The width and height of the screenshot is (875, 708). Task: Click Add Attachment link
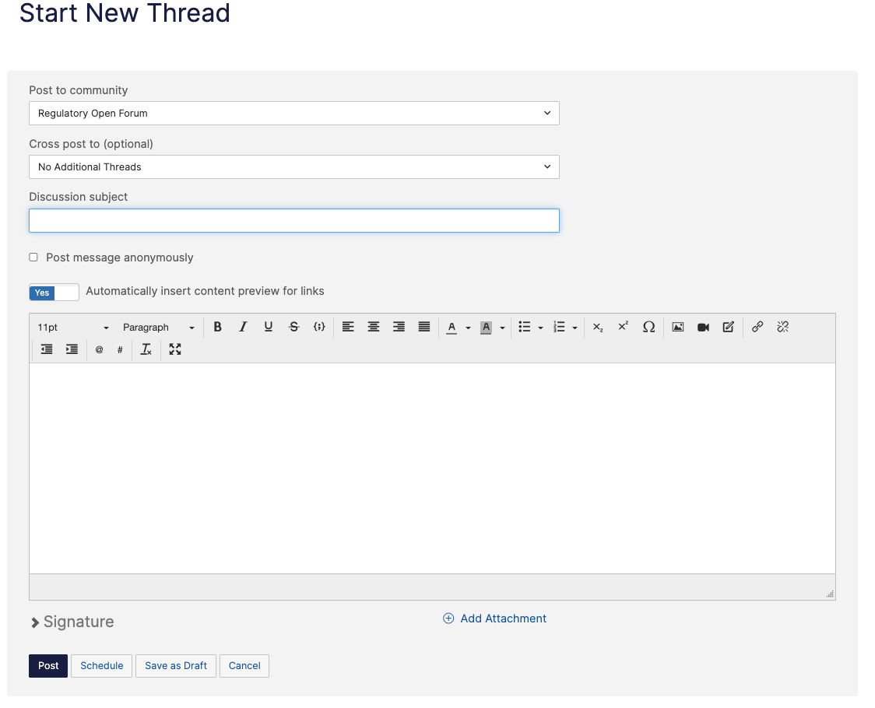[495, 619]
